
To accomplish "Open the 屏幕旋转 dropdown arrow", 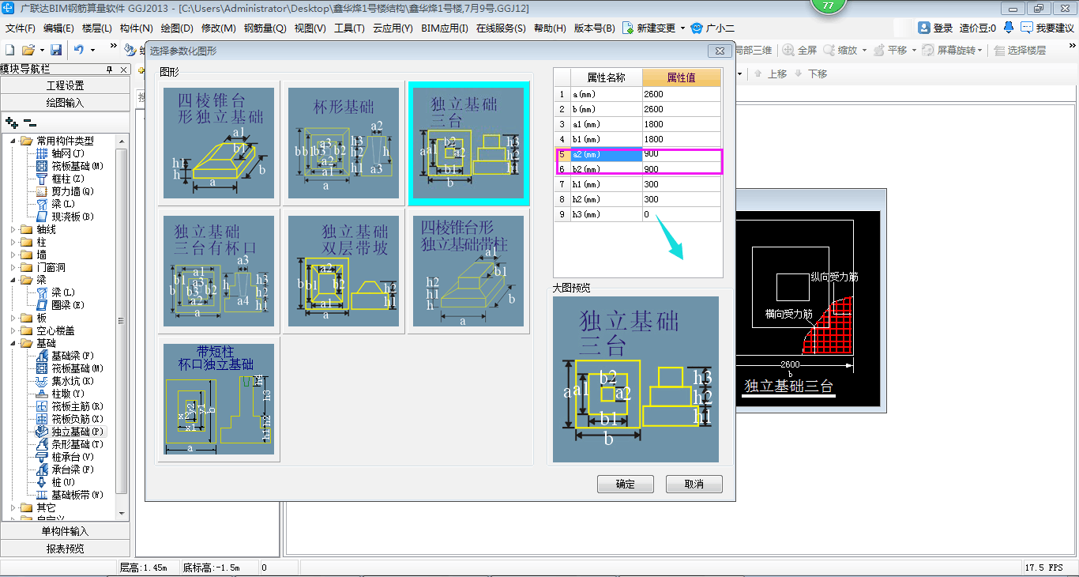I will tap(980, 50).
